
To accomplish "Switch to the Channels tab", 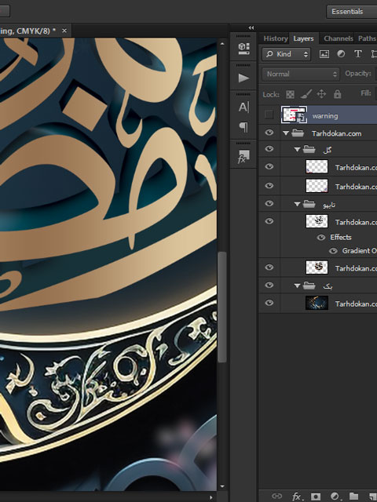I will [339, 38].
